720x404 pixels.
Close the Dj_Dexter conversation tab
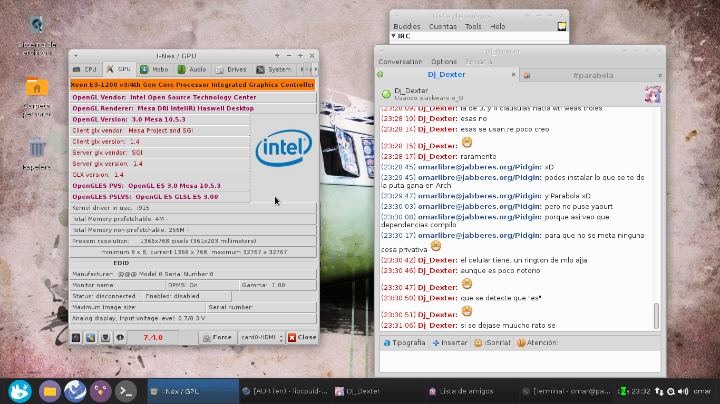(514, 75)
